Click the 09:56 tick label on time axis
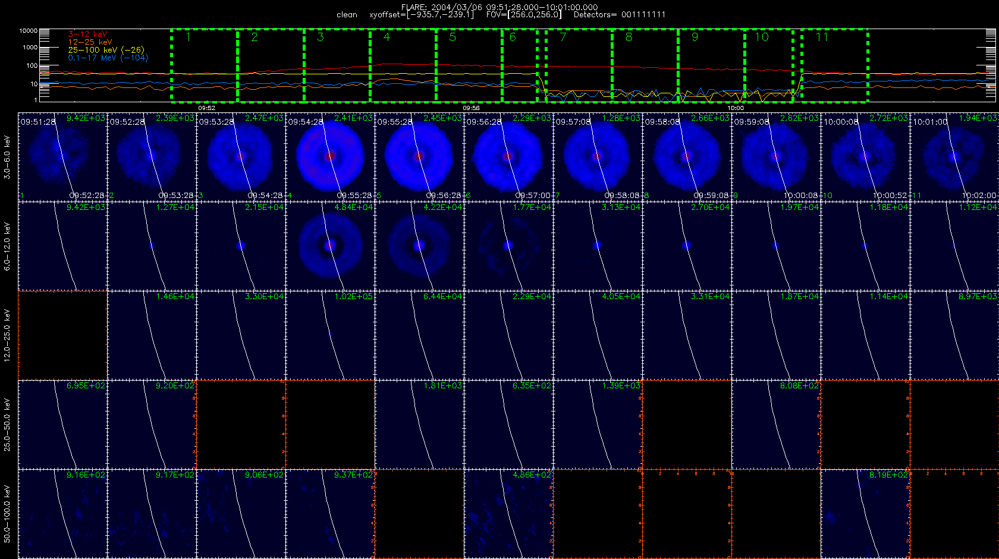 tap(471, 108)
